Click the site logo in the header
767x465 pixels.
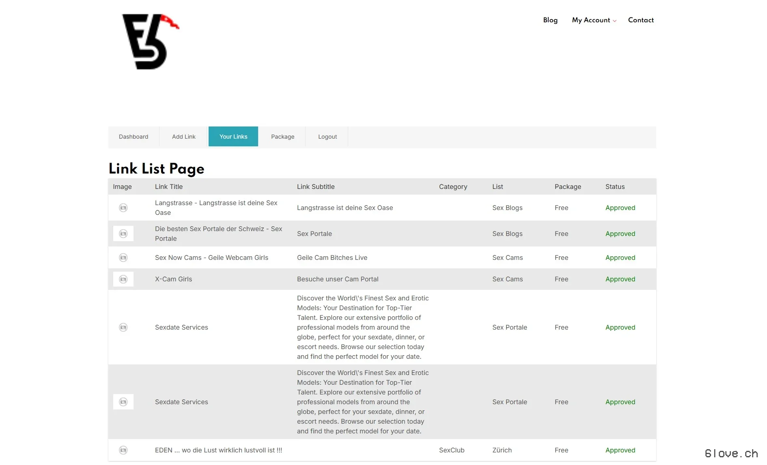151,41
